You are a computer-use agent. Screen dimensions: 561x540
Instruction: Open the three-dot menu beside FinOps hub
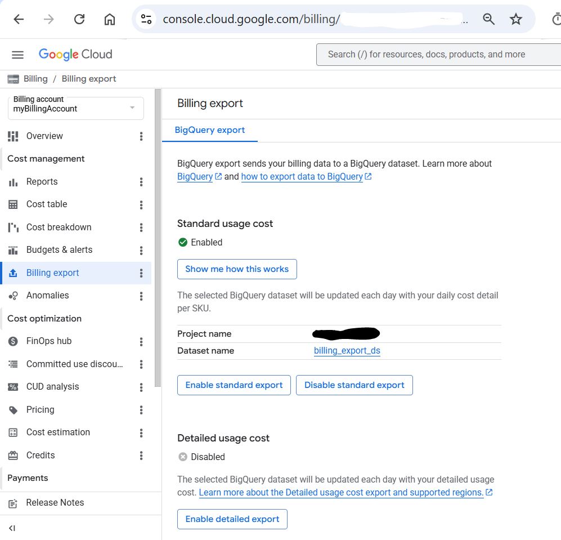click(141, 342)
